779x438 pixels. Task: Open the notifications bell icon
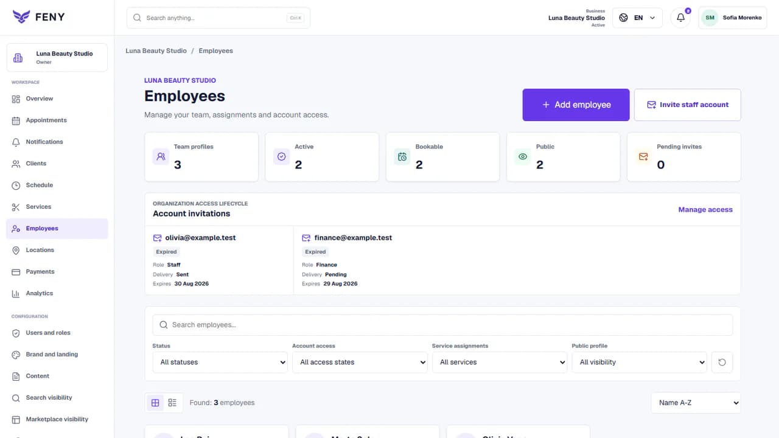click(680, 18)
